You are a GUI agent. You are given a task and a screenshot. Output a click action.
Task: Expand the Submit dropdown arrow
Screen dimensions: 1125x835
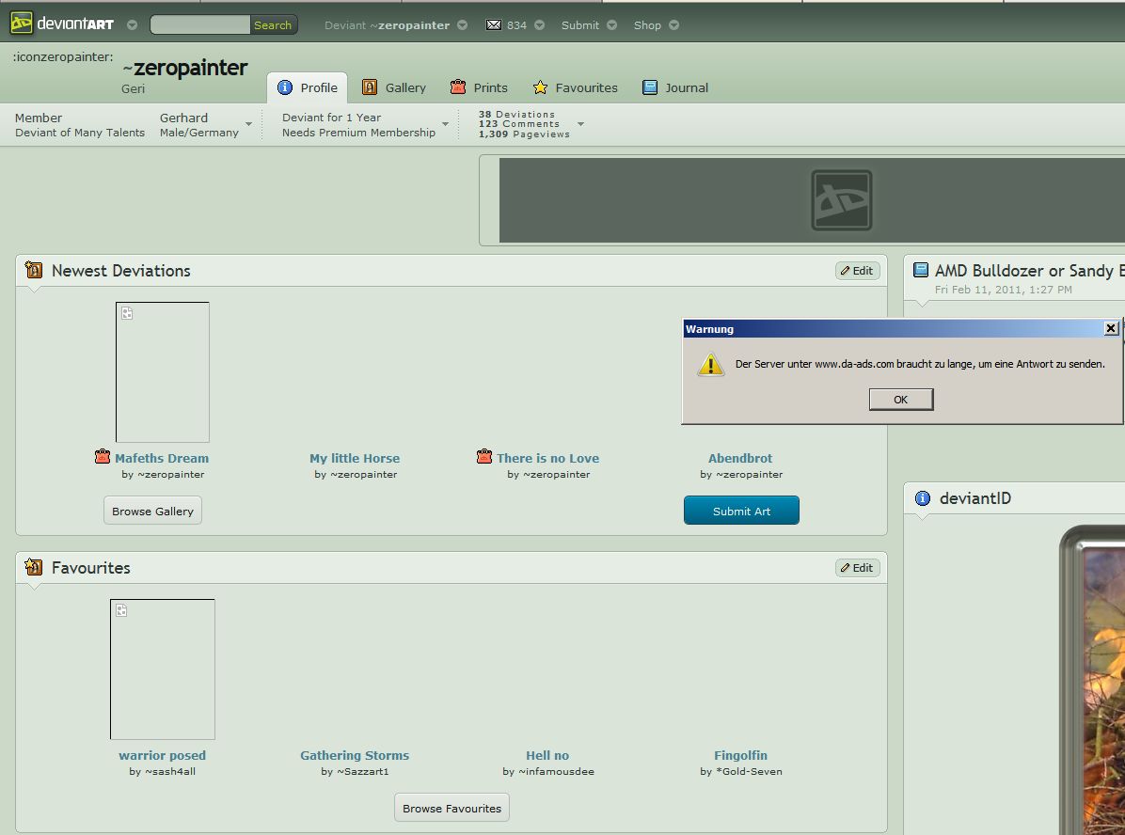coord(612,25)
